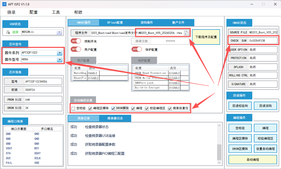Click the APT ISP2 app icon

click(x=4, y=4)
